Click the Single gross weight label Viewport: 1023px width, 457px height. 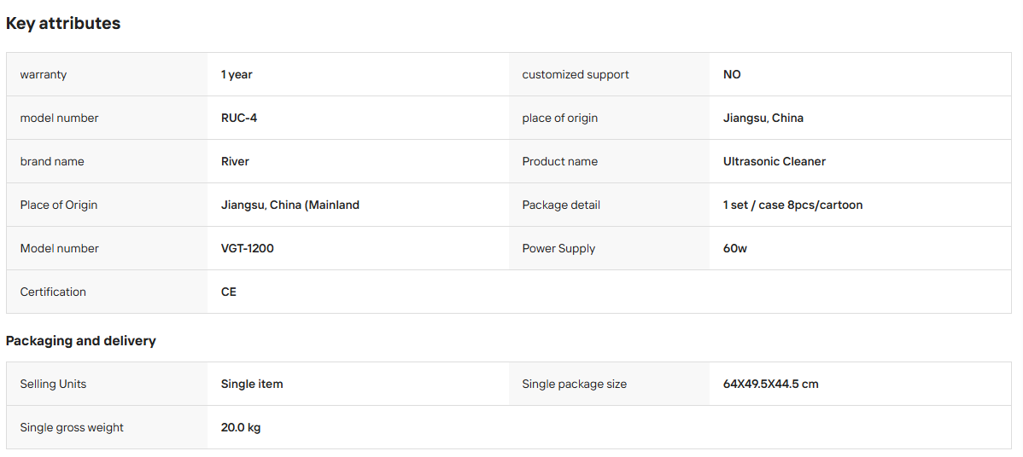(x=72, y=428)
